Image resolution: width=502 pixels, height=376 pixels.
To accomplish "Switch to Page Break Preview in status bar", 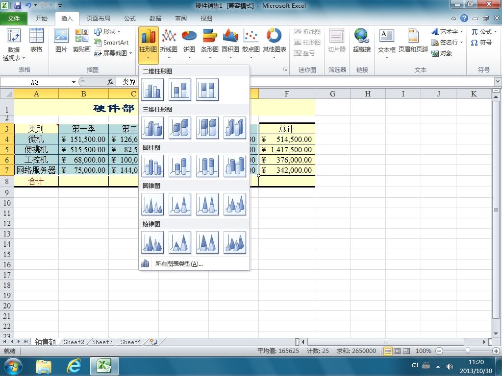I will pos(406,351).
